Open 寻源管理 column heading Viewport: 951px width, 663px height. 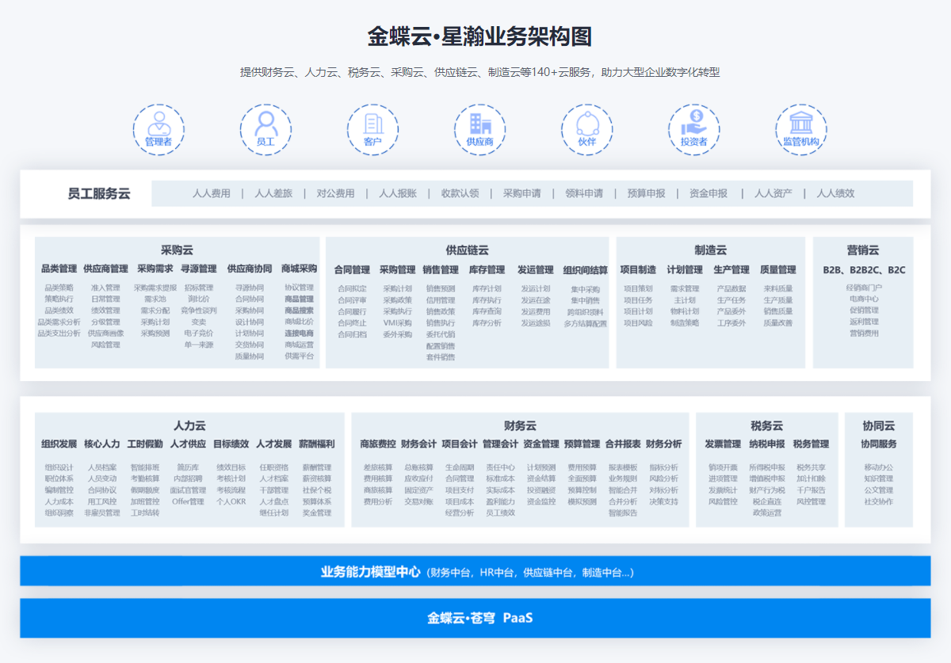click(x=198, y=269)
